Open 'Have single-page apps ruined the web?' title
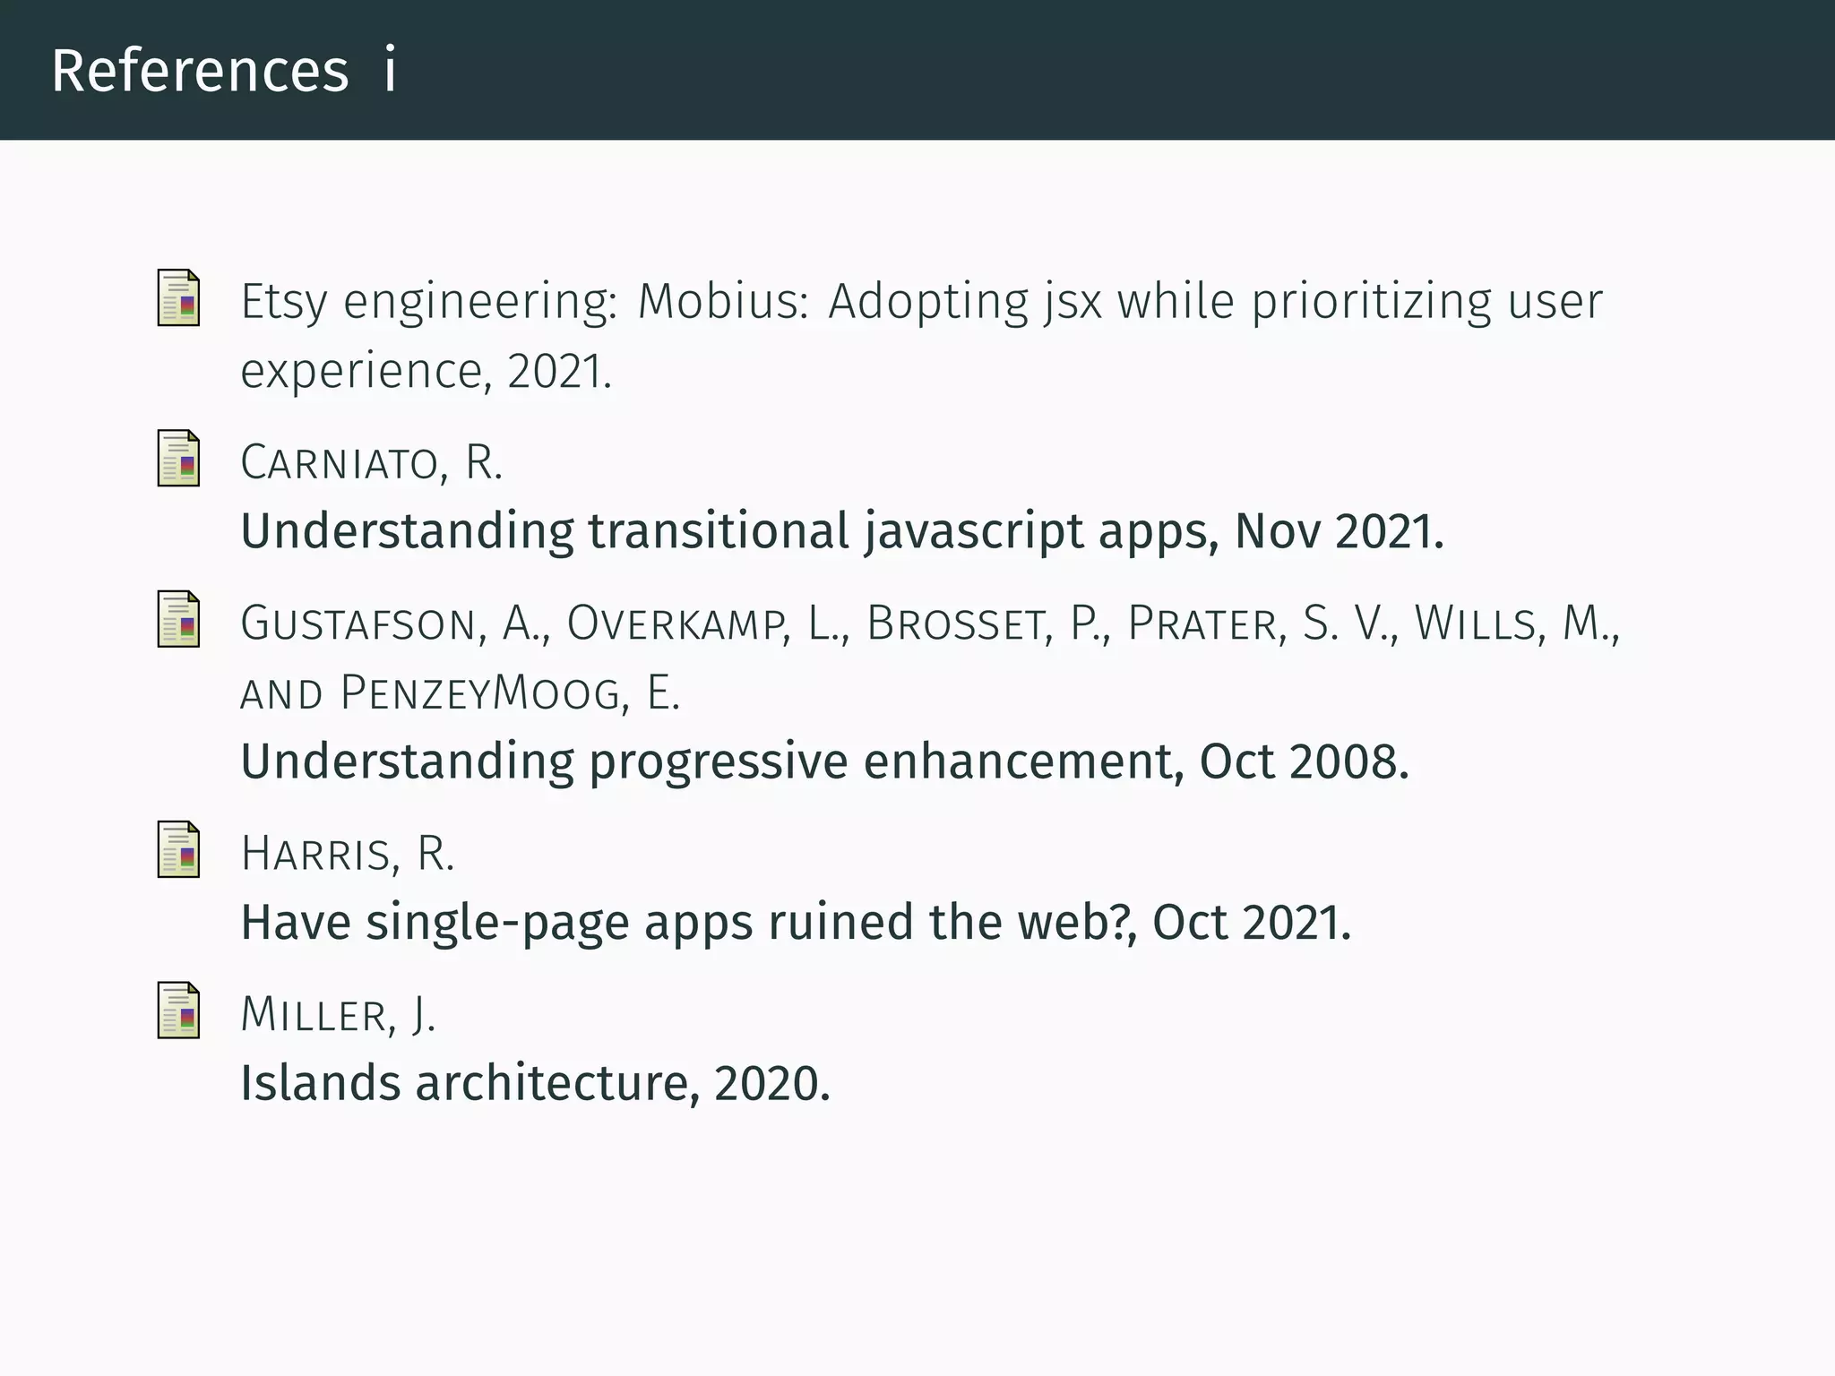Screen dimensions: 1835x1376 pos(795,922)
